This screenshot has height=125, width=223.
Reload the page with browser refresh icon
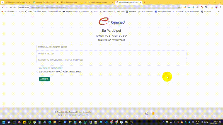[x=11, y=7]
